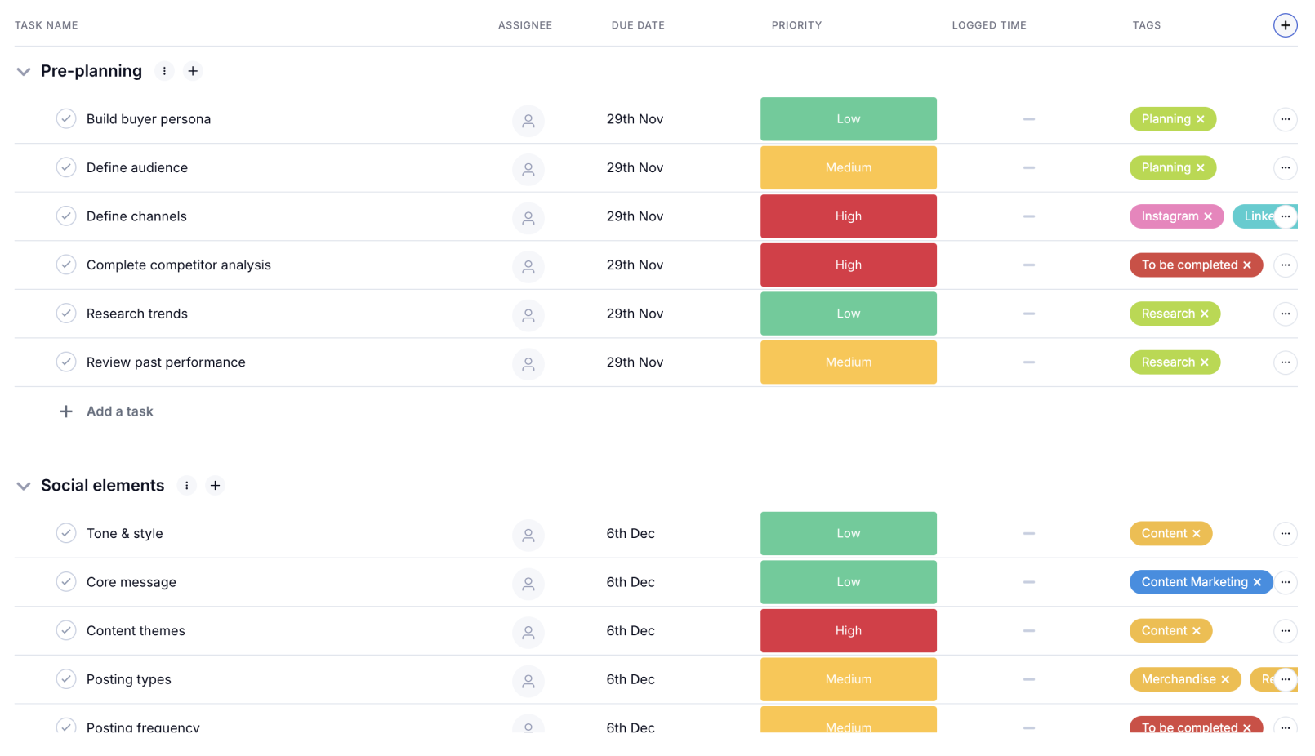Mark Build buyer persona as complete
1315x756 pixels.
pyautogui.click(x=66, y=119)
